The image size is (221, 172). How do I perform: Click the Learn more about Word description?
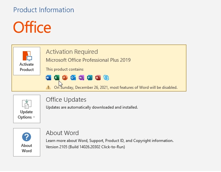tap(110, 141)
